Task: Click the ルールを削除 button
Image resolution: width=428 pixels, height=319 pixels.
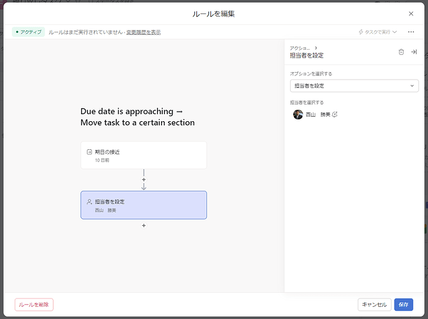Action: point(34,304)
